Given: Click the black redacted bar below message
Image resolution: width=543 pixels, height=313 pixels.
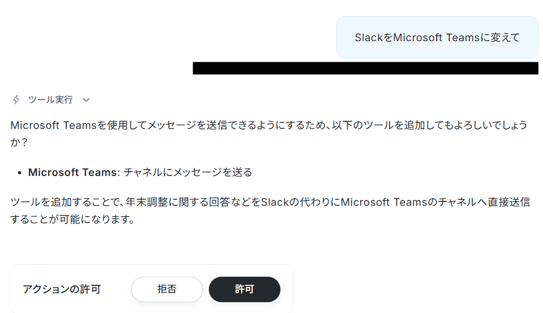Looking at the screenshot, I should click(x=366, y=68).
